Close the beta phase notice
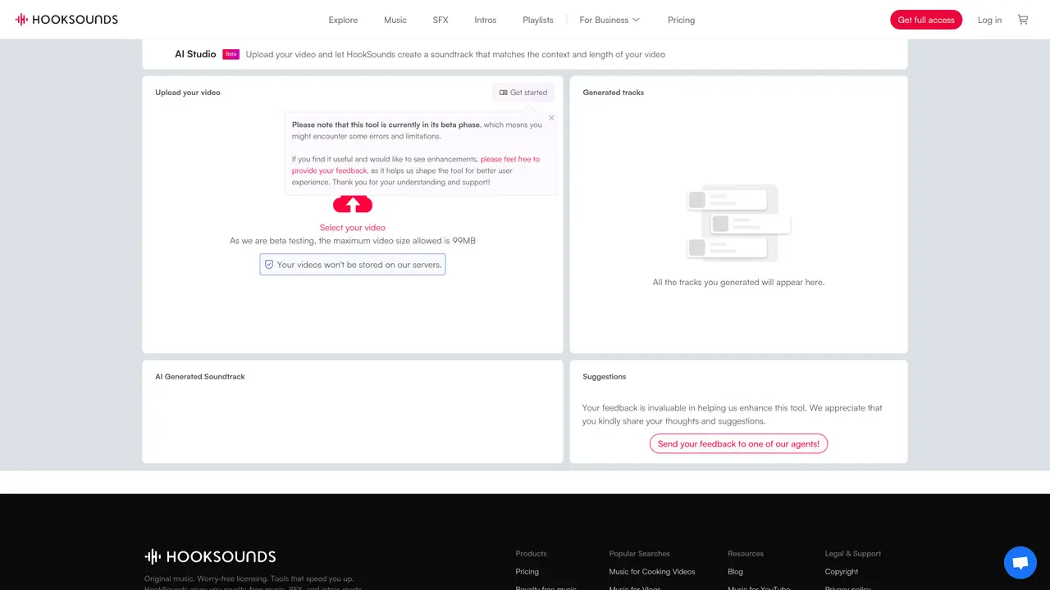The width and height of the screenshot is (1050, 590). 551,118
